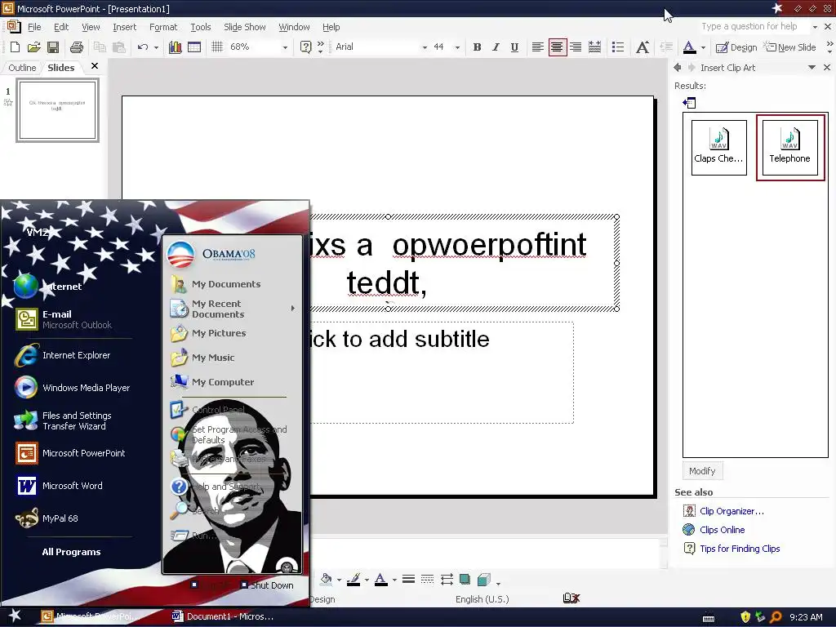Go back in the task pane
The height and width of the screenshot is (627, 836).
(677, 68)
